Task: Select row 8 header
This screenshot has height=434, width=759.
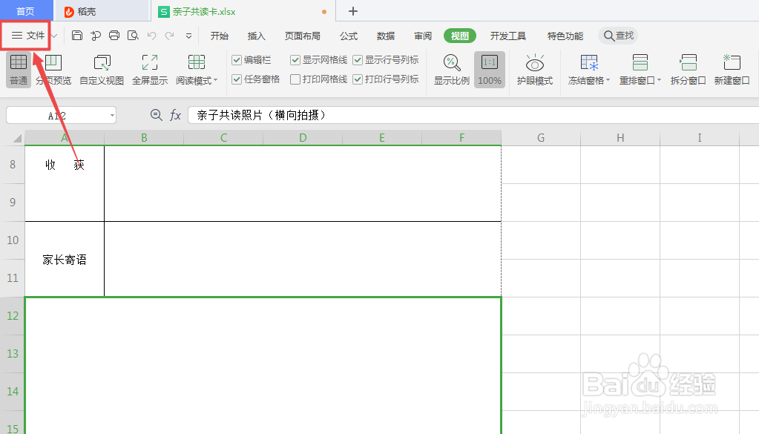Action: pyautogui.click(x=13, y=165)
